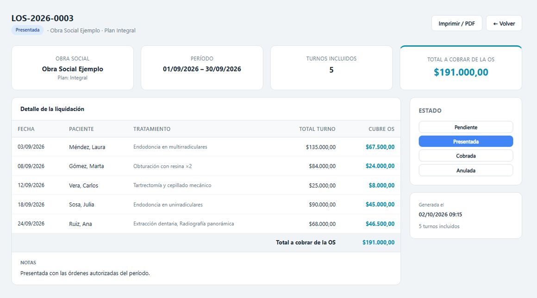This screenshot has height=298, width=537.
Task: Mark the liquidation as Cobrada
Action: point(466,156)
